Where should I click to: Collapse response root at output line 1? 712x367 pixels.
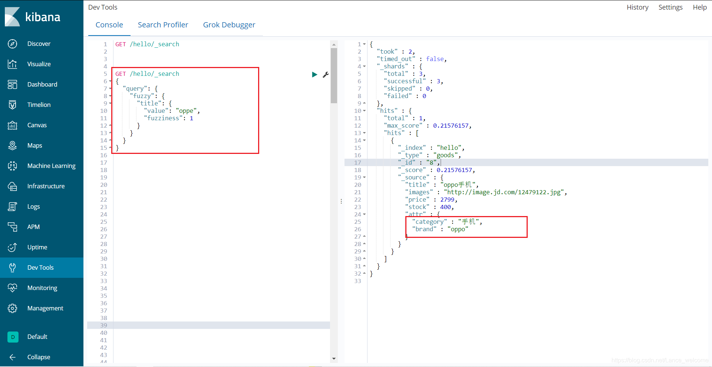coord(364,44)
